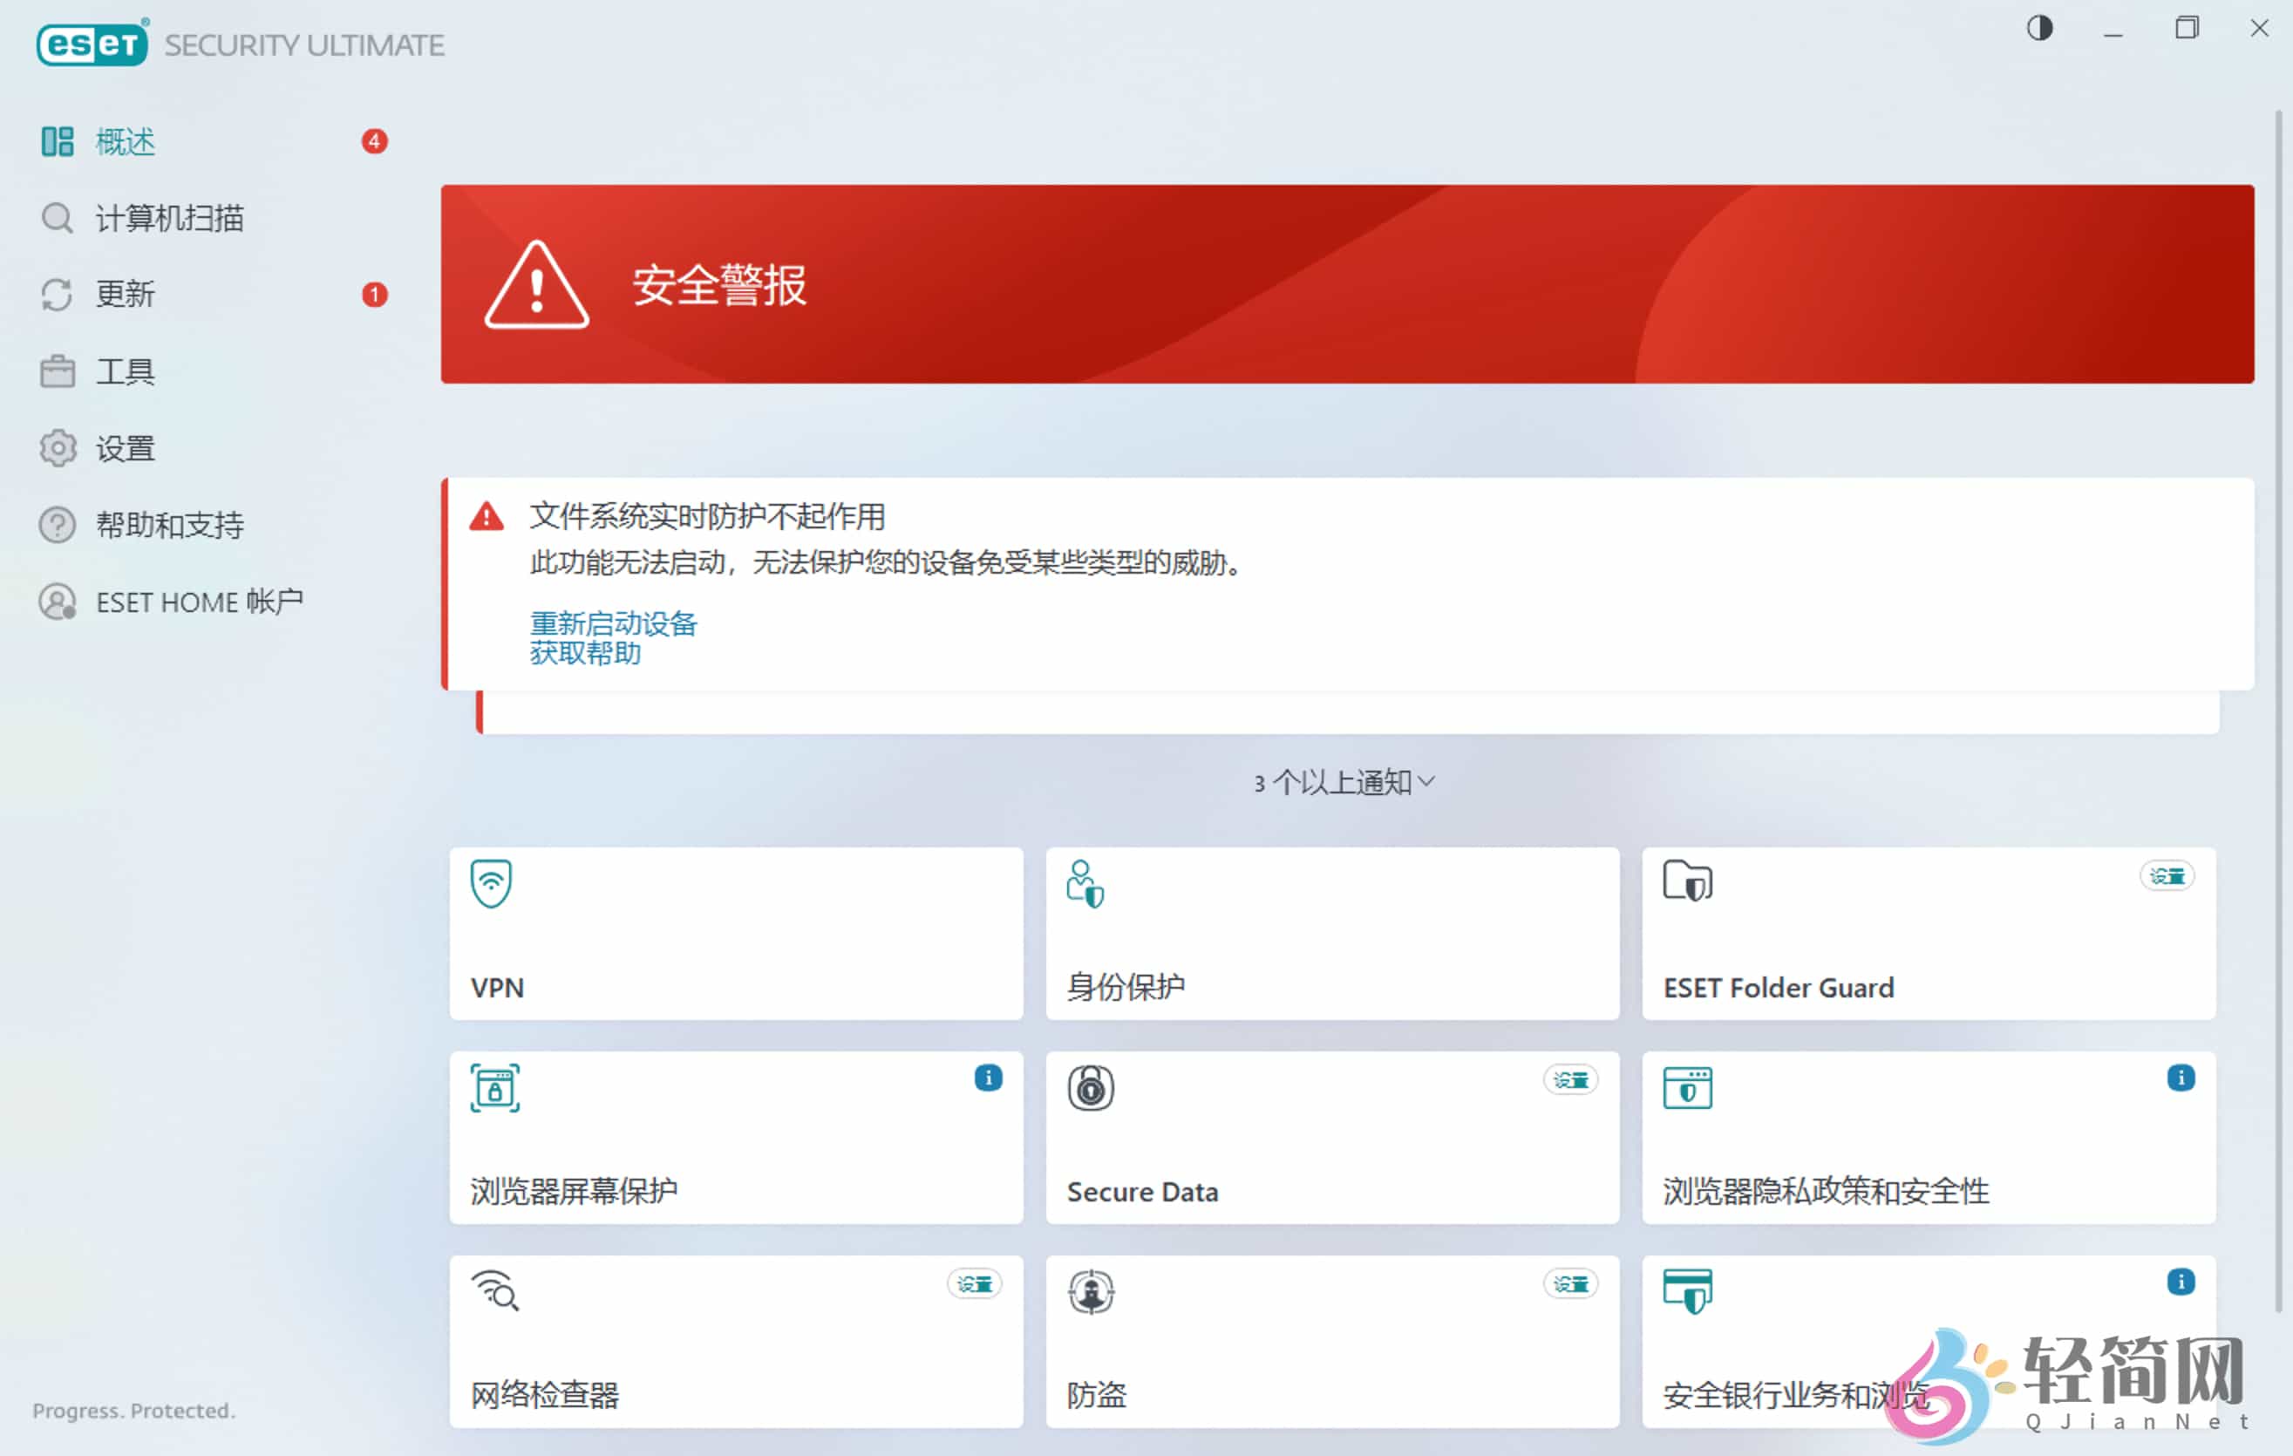Click the collapsed second notification card
The height and width of the screenshot is (1456, 2293).
click(x=1346, y=712)
